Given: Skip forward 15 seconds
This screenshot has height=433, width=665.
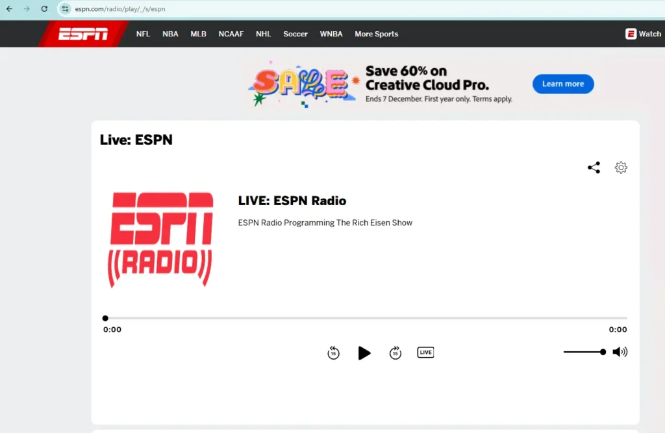Looking at the screenshot, I should 395,353.
